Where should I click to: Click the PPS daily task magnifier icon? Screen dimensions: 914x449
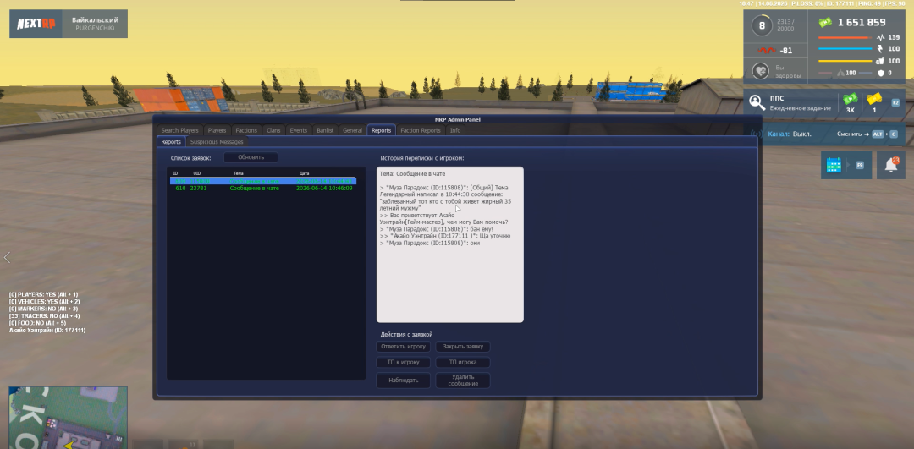pyautogui.click(x=757, y=102)
